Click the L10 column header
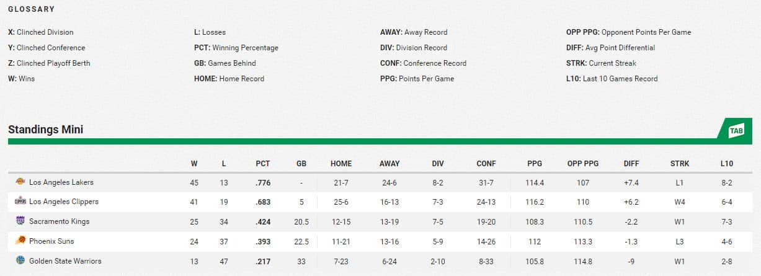This screenshot has width=761, height=276. (727, 164)
